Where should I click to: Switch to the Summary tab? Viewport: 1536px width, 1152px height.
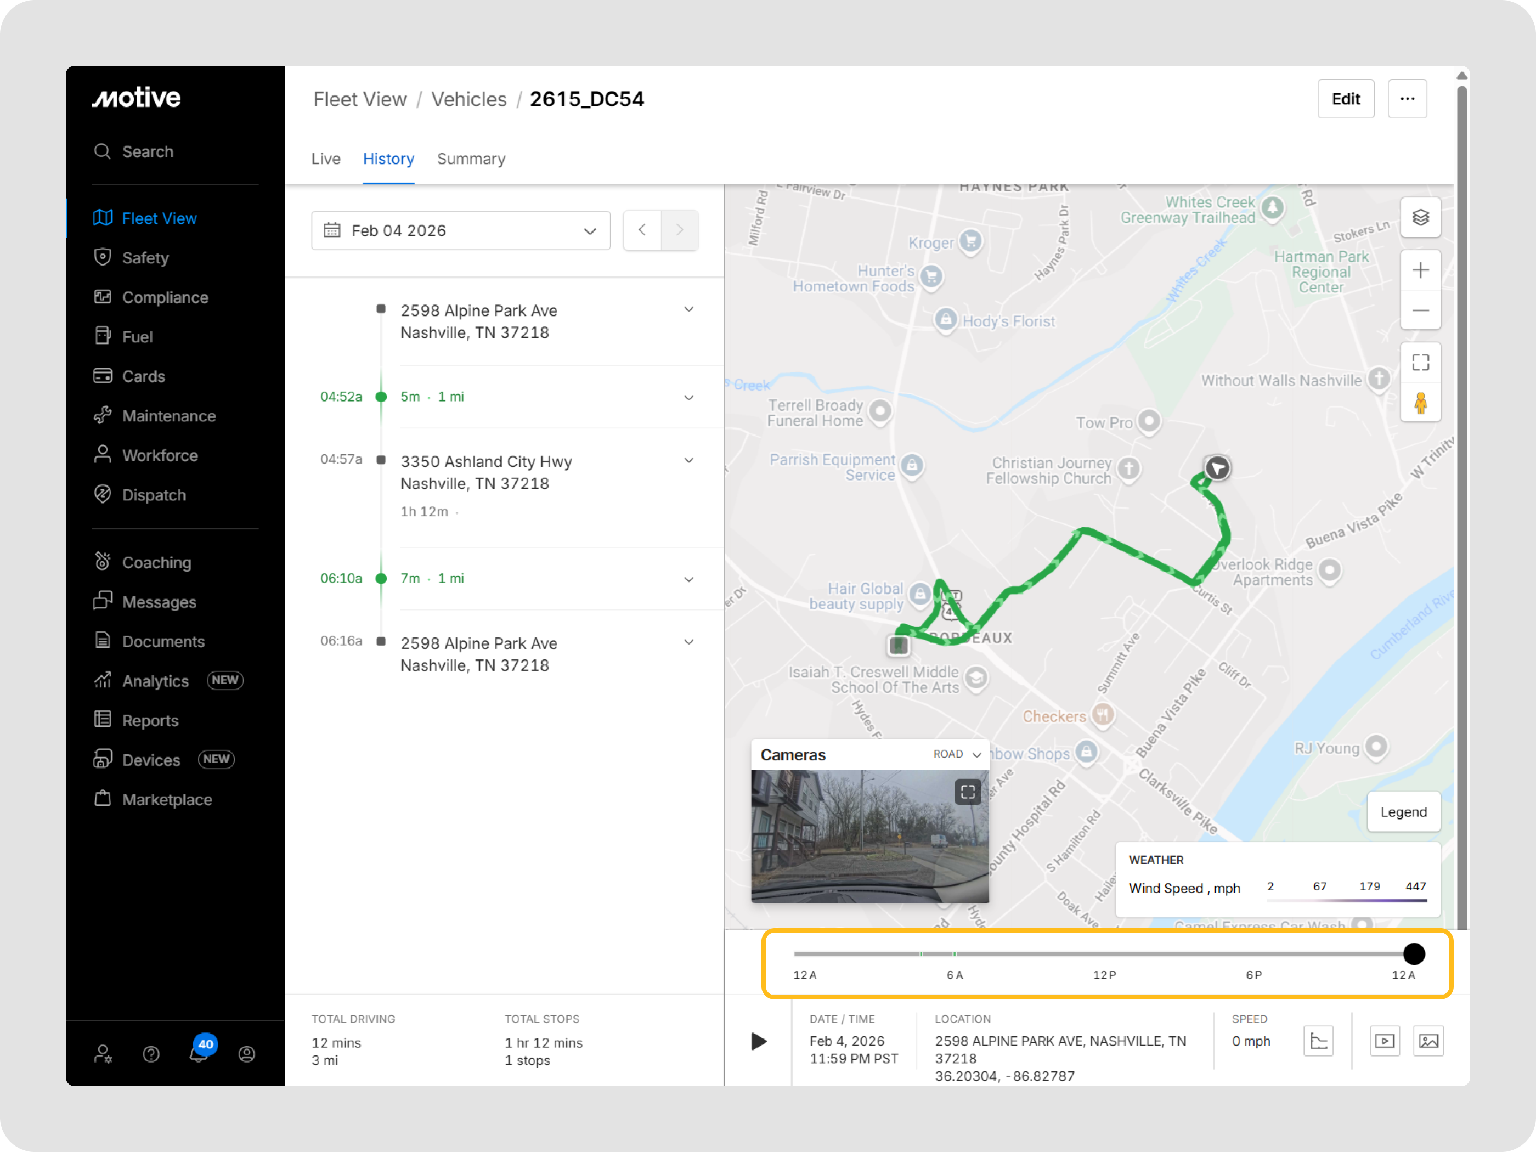coord(471,159)
